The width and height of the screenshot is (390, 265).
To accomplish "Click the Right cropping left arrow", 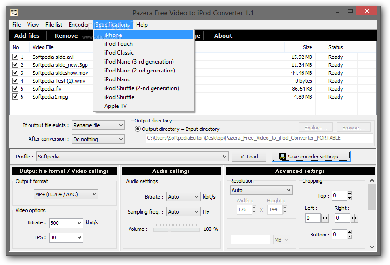I will 353,218.
